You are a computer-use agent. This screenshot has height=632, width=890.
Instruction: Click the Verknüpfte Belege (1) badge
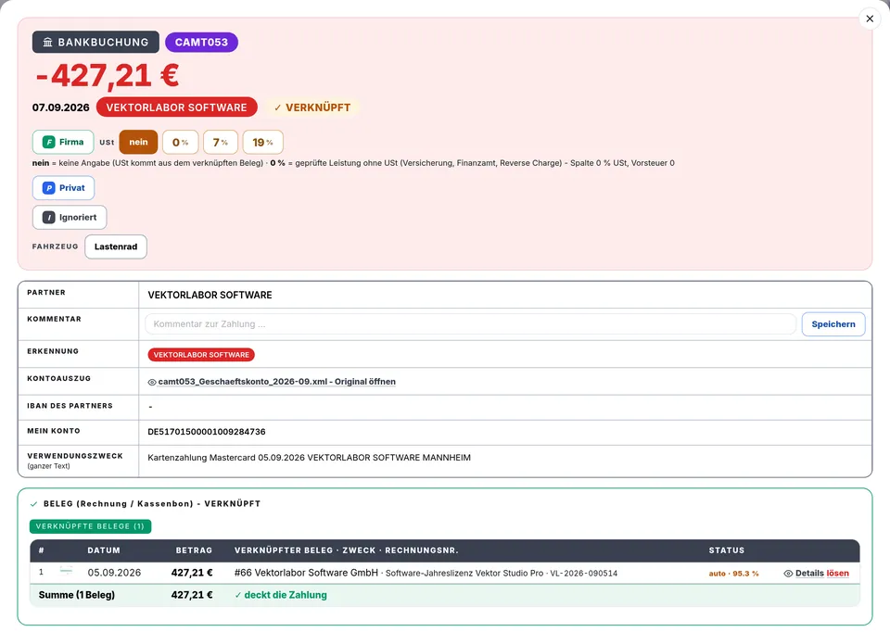(x=90, y=526)
